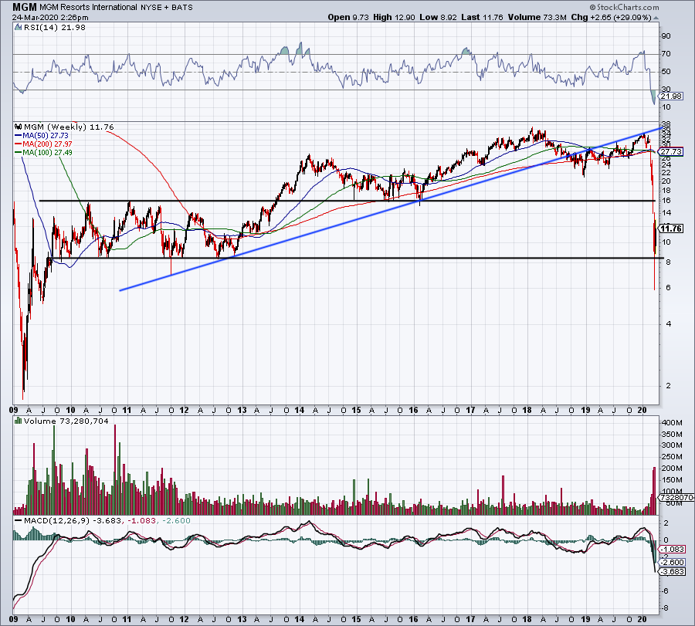This screenshot has width=695, height=626.
Task: Click the green -2.600 histogram value in the MACD legend
Action: pos(176,520)
